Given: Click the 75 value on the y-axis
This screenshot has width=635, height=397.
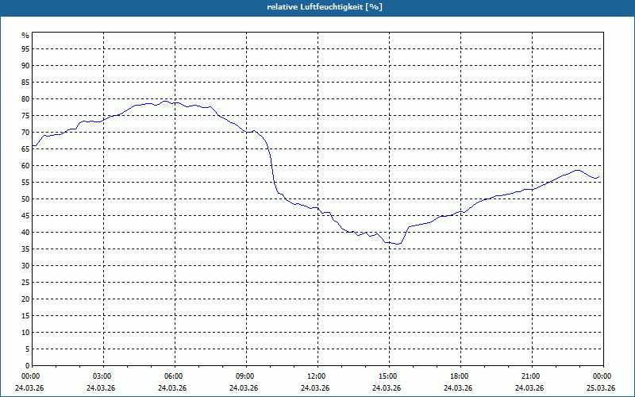Looking at the screenshot, I should click(x=25, y=116).
